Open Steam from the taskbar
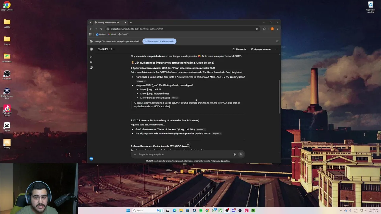 194,210
